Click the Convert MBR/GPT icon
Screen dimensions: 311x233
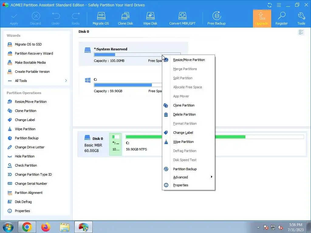(182, 19)
